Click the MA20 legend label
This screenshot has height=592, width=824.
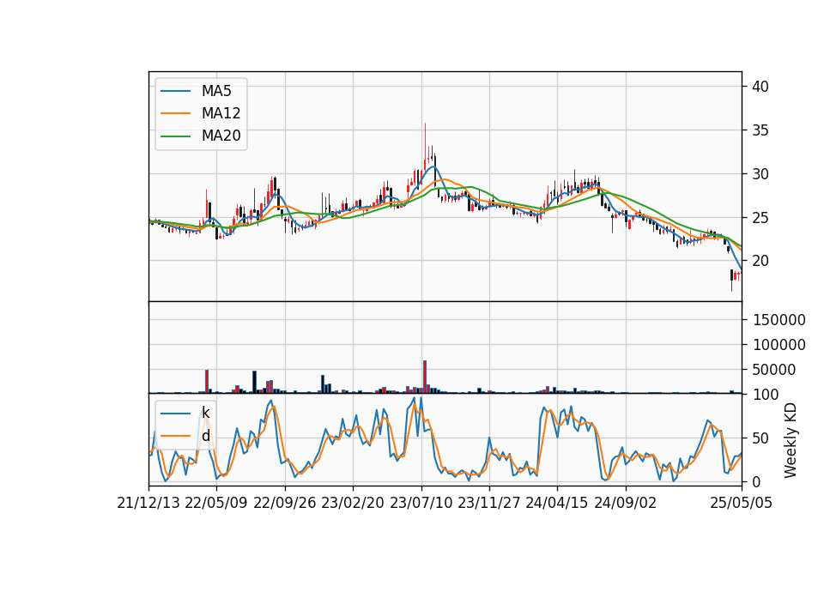(x=221, y=136)
